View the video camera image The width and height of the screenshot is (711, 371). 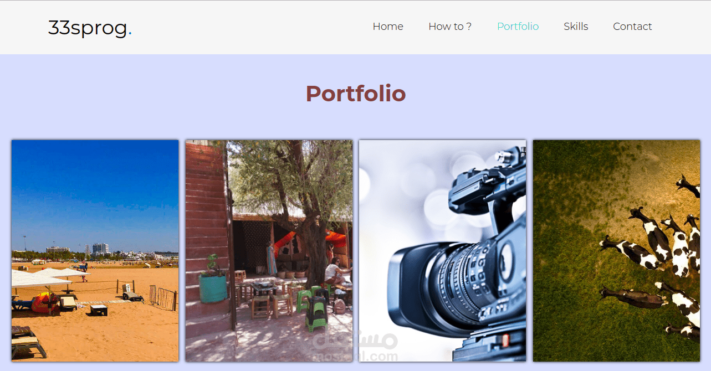[x=443, y=251]
